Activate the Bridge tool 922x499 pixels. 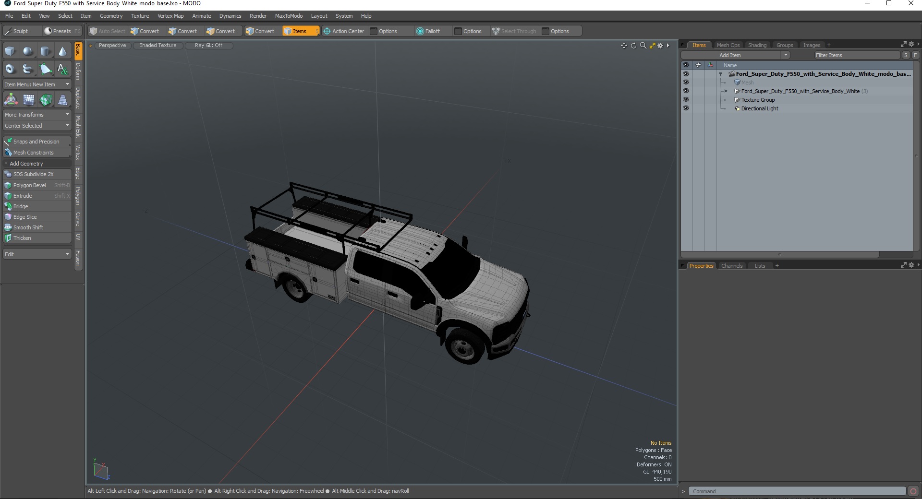37,206
